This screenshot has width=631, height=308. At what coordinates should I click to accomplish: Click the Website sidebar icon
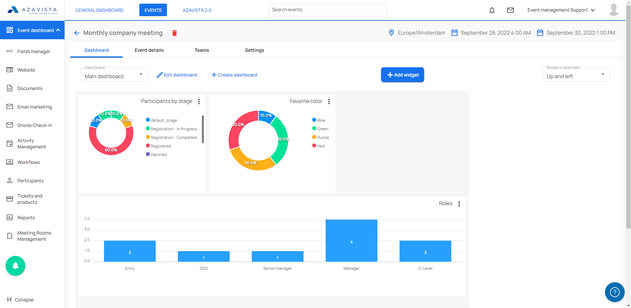tap(10, 70)
